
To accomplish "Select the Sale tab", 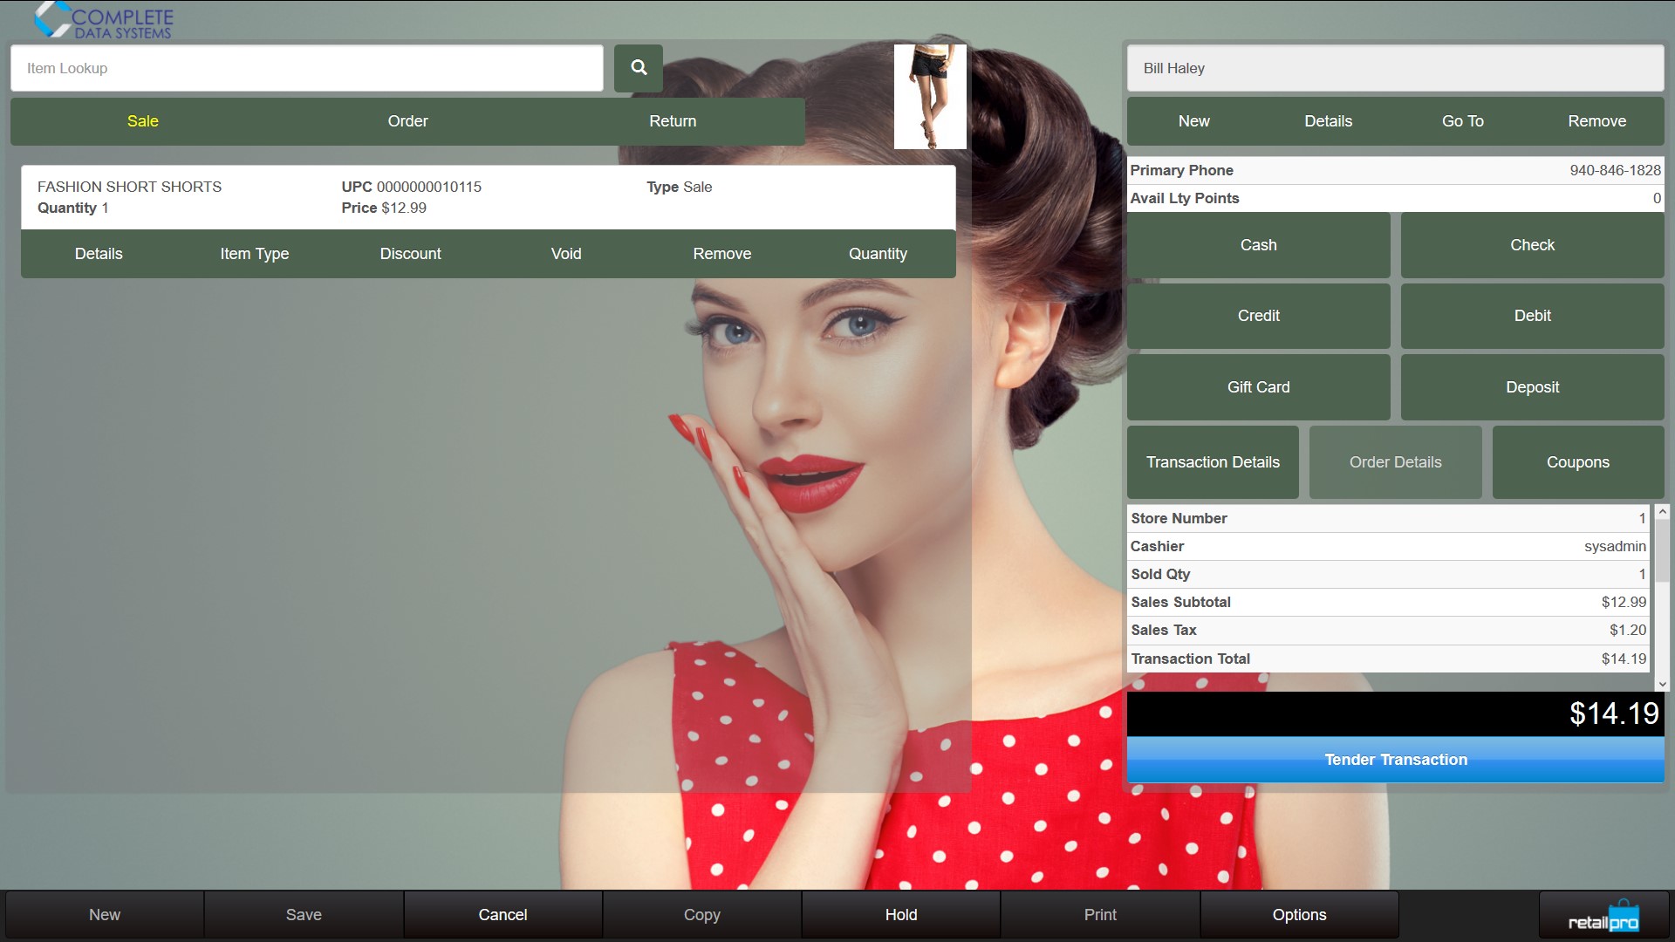I will click(x=142, y=121).
